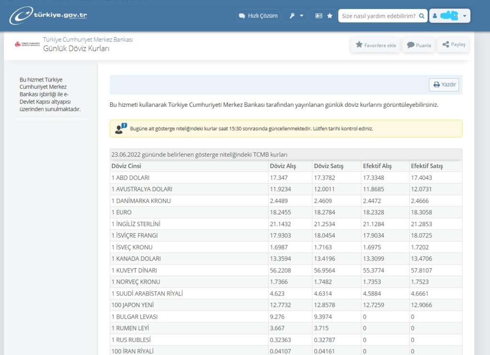Share the page with Paylaş

[454, 45]
